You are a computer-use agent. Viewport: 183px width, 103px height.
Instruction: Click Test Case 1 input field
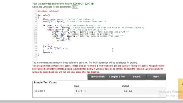click(98, 91)
